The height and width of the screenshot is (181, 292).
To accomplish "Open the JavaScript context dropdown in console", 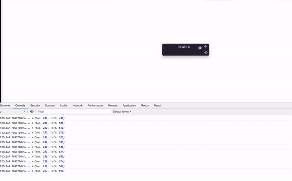I will tap(13, 111).
